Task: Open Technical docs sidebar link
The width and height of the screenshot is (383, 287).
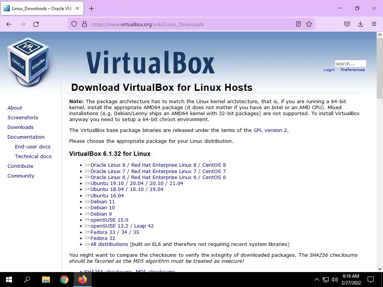Action: 33,157
